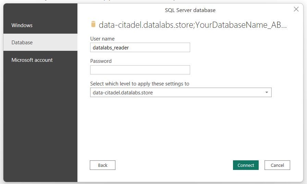Click the database cylinder icon

tap(94, 24)
